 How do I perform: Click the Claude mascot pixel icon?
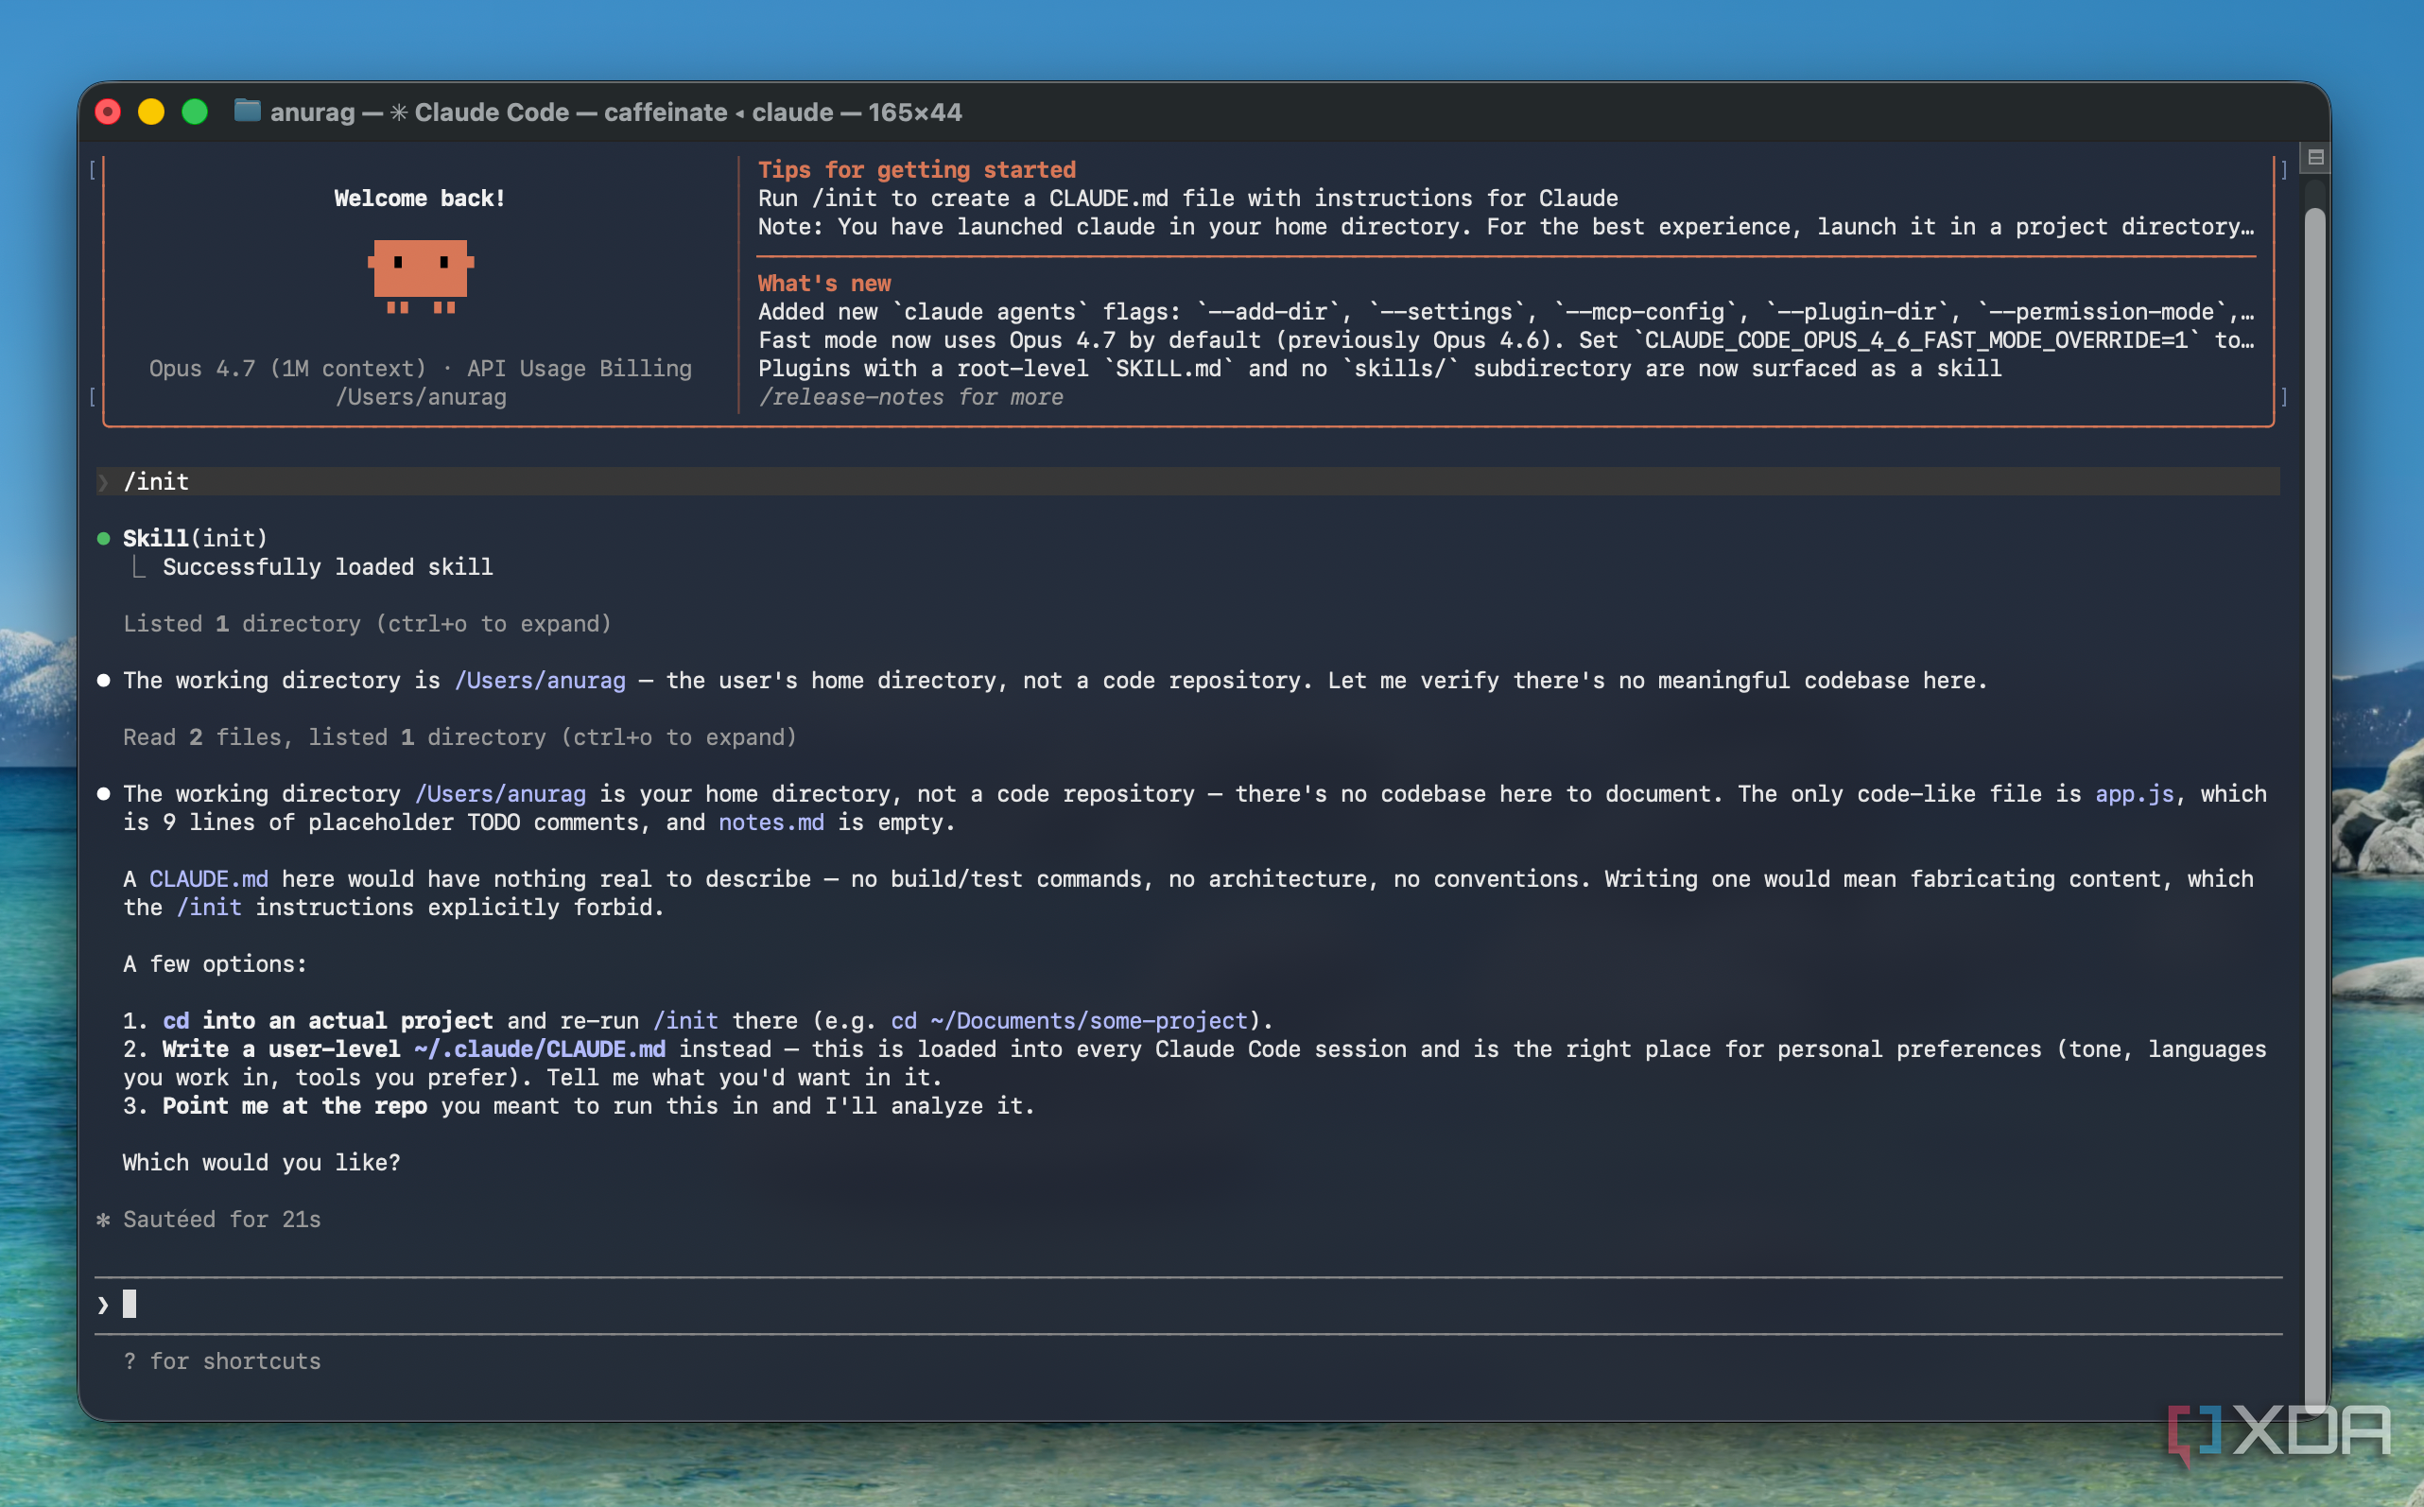tap(421, 276)
